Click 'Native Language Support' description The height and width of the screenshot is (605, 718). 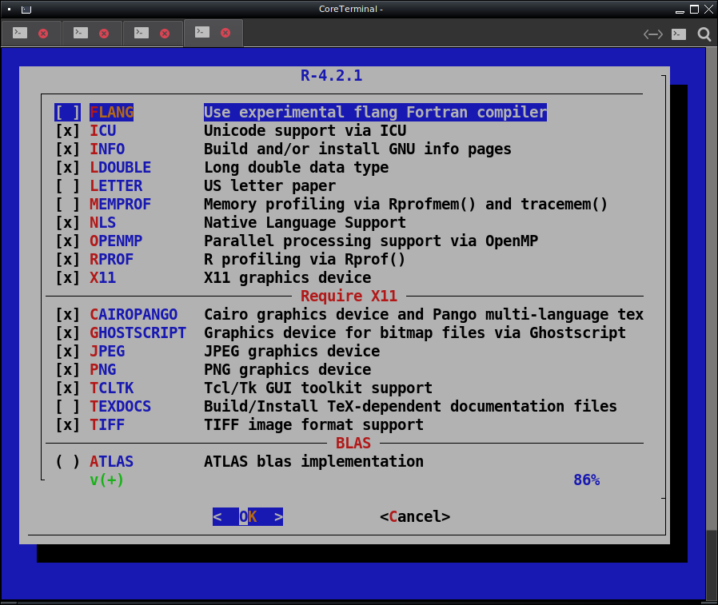click(305, 222)
